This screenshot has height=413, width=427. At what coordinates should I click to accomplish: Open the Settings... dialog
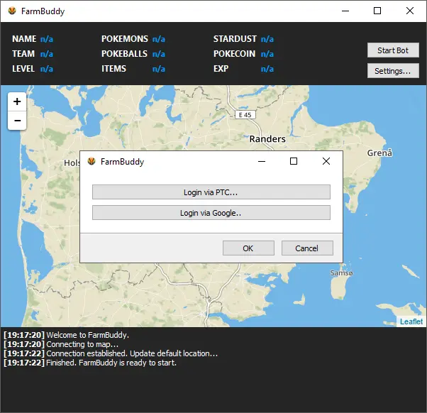coord(393,71)
